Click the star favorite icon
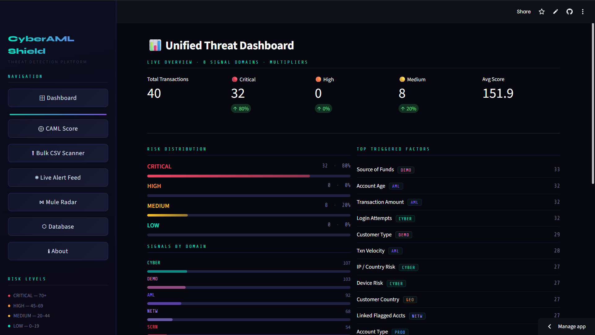Screen dimensions: 595x335 [541, 12]
